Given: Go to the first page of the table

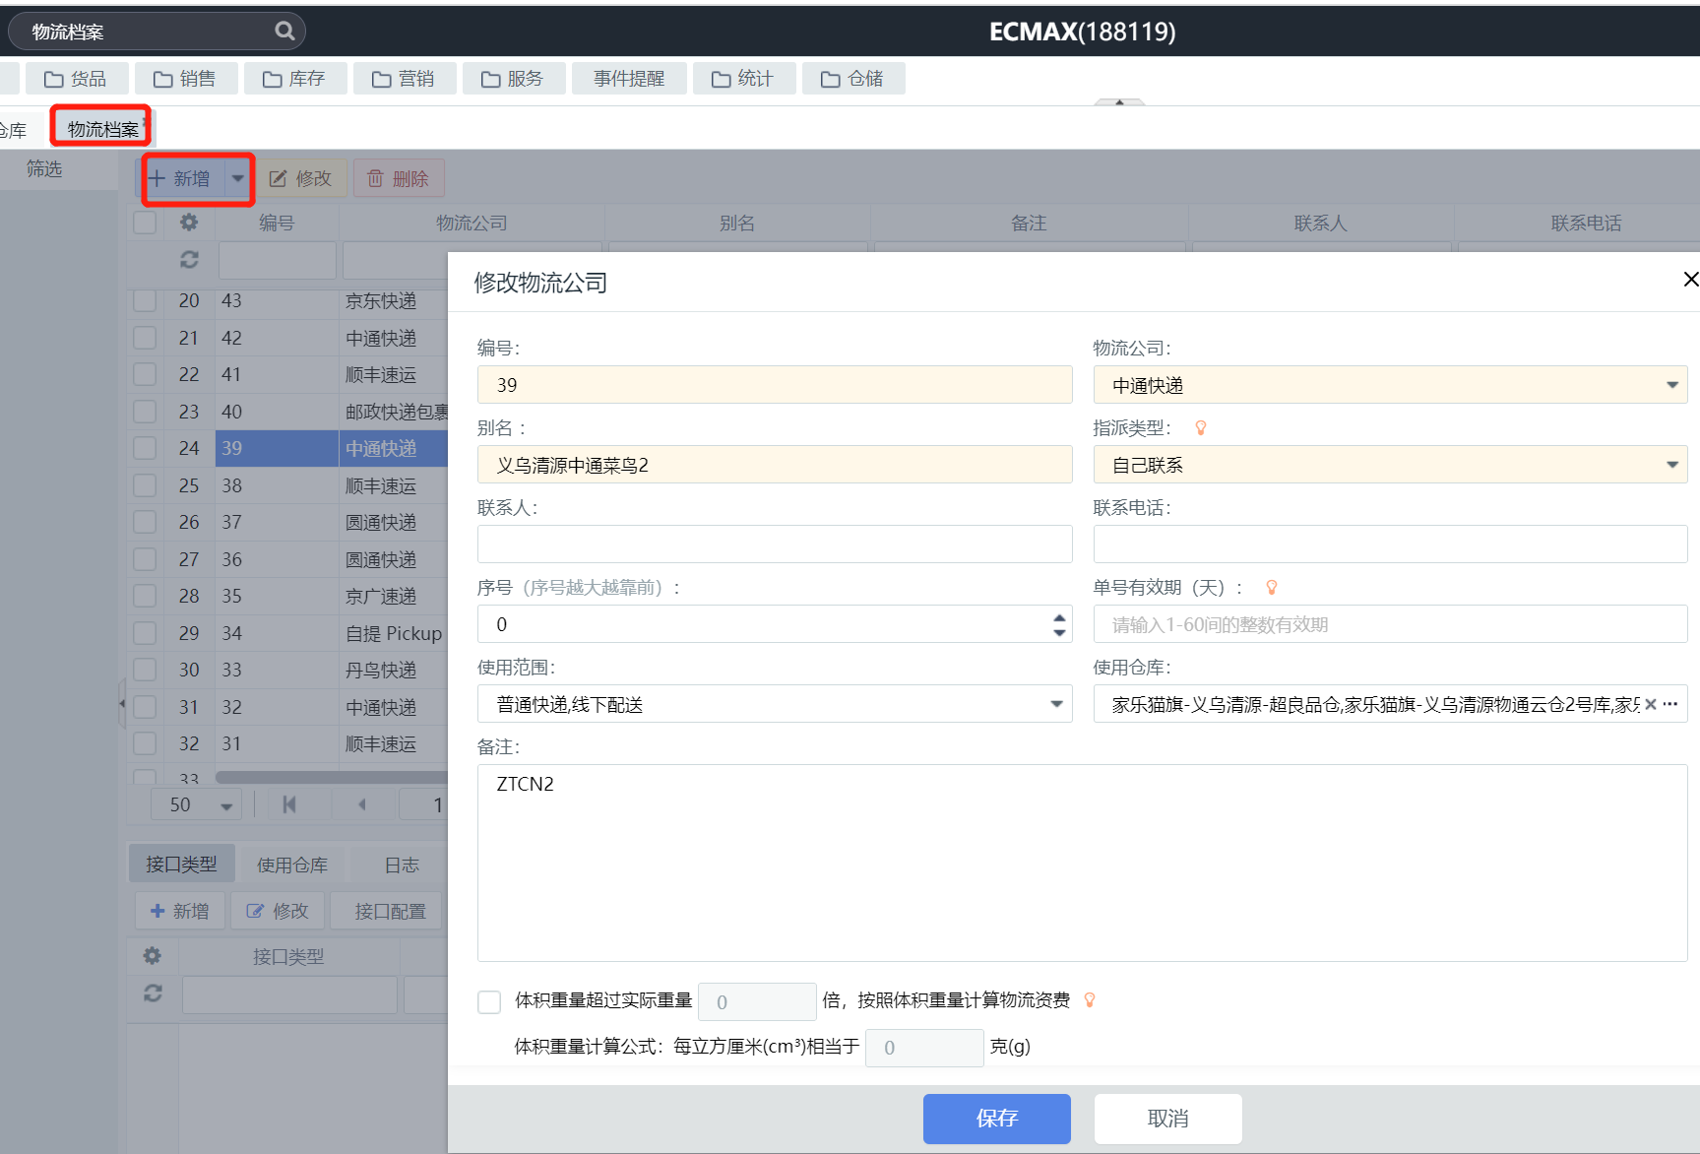Looking at the screenshot, I should [x=289, y=804].
